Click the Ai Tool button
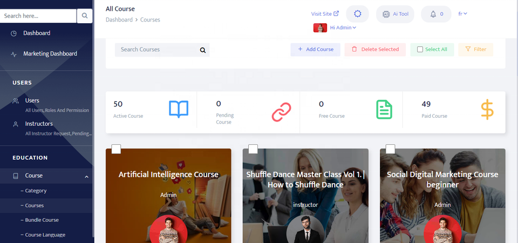Screen dimensions: 518x243 pyautogui.click(x=395, y=14)
